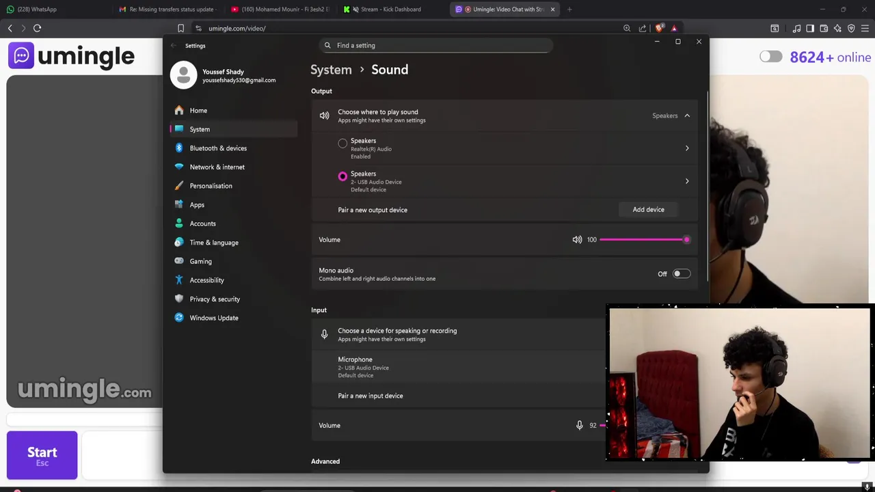875x492 pixels.
Task: Click the Choose a device for speaking microphone icon
Action: point(325,335)
